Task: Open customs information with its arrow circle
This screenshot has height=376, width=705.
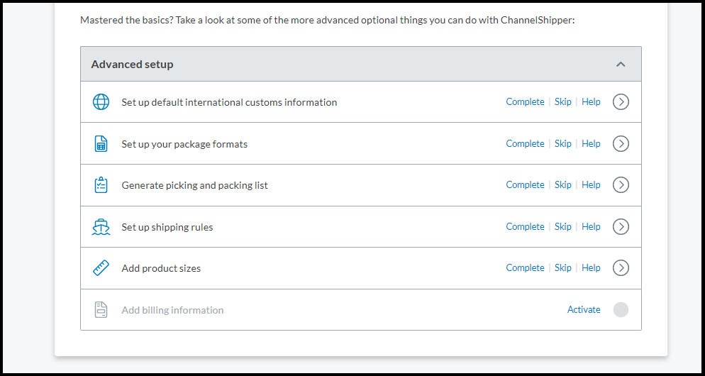Action: point(621,102)
